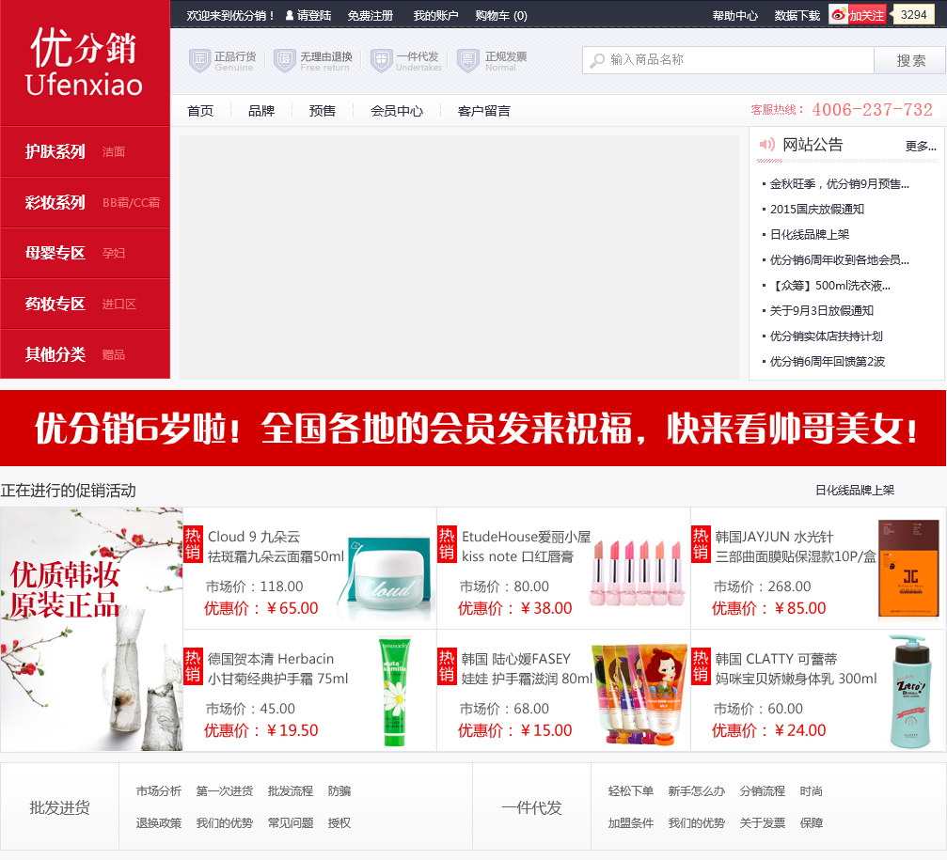947x860 pixels.
Task: Open the Herbacin green tube image
Action: click(394, 692)
